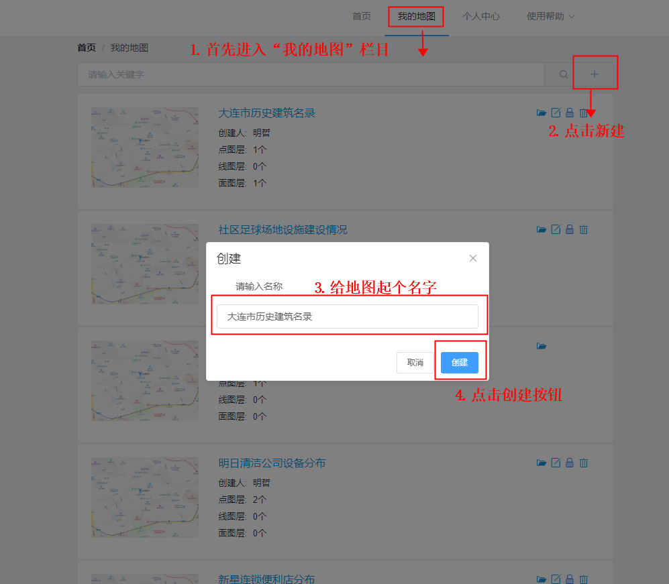Image resolution: width=669 pixels, height=584 pixels.
Task: Expand the 使用帮助 dropdown menu
Action: pyautogui.click(x=550, y=16)
